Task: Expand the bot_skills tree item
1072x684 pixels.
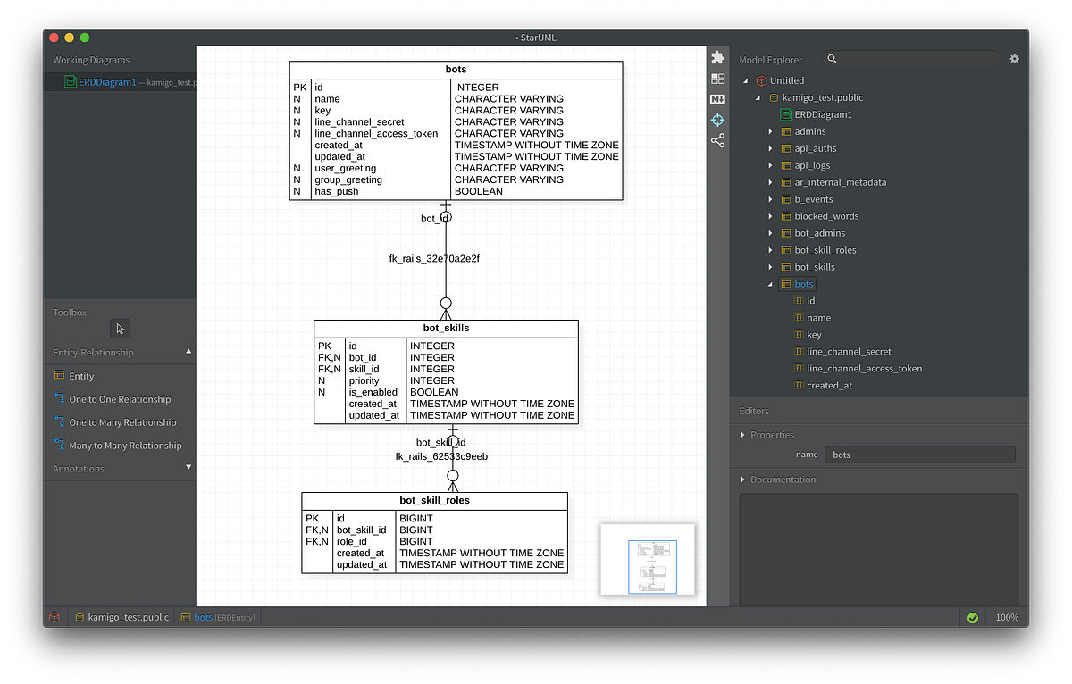Action: coord(770,266)
